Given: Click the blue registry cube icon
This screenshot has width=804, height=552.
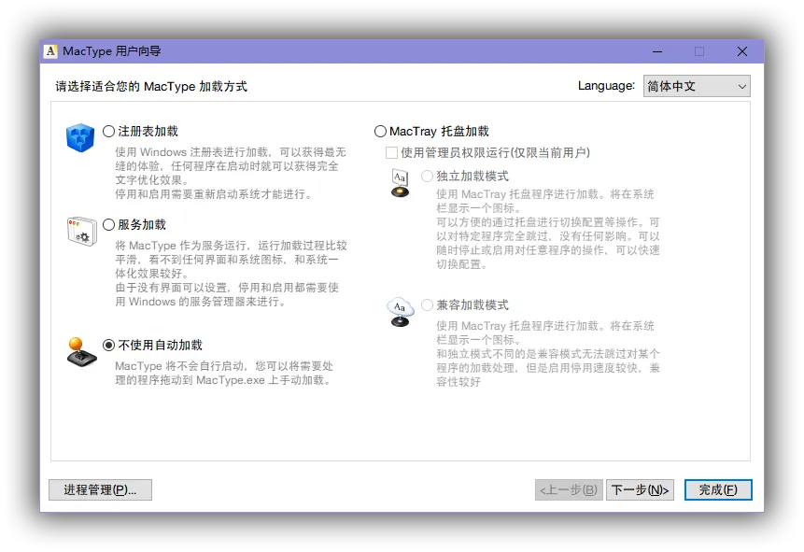Looking at the screenshot, I should [x=80, y=137].
